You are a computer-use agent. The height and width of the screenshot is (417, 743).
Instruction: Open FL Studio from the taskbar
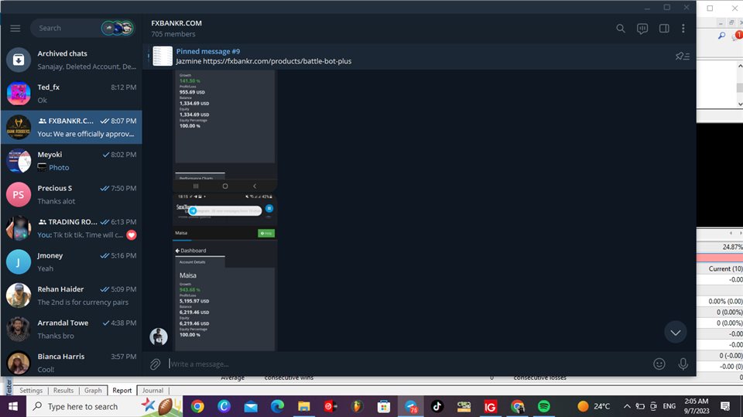tap(358, 406)
